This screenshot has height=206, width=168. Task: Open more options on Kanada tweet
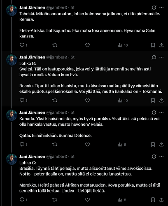(161, 112)
